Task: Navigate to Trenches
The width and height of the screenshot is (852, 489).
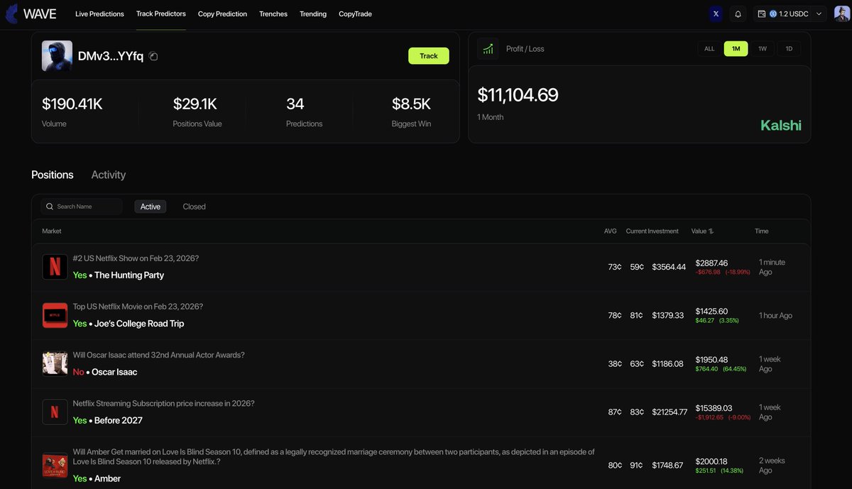Action: [273, 13]
